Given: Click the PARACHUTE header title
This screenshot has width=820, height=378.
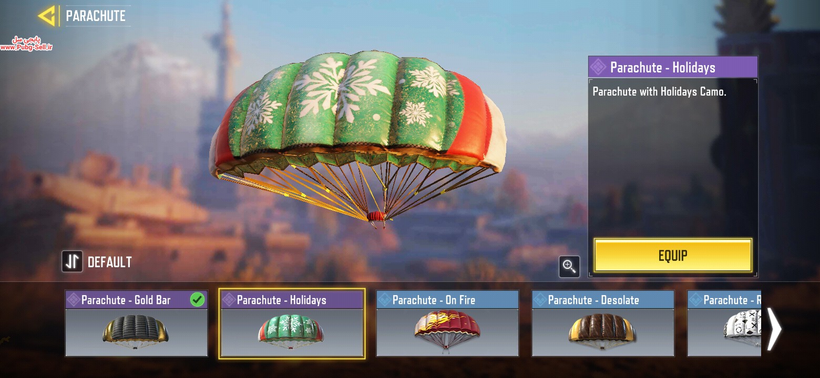Looking at the screenshot, I should click(96, 16).
